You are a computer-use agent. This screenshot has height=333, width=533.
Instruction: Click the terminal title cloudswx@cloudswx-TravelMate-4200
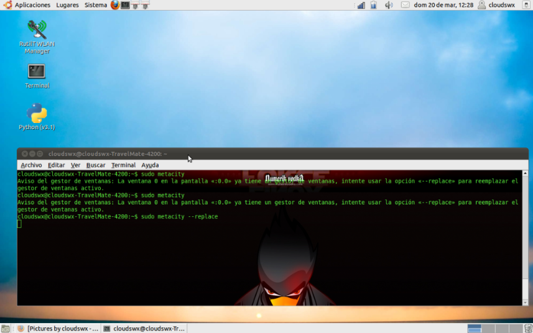(108, 154)
